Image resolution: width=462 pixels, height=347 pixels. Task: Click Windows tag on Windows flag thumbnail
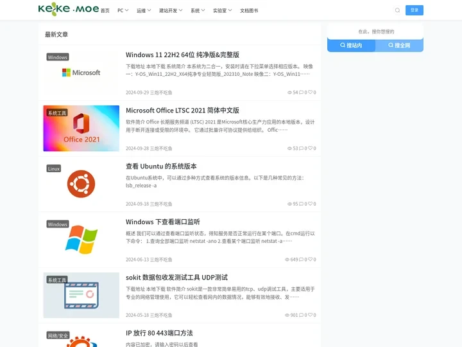pos(58,224)
